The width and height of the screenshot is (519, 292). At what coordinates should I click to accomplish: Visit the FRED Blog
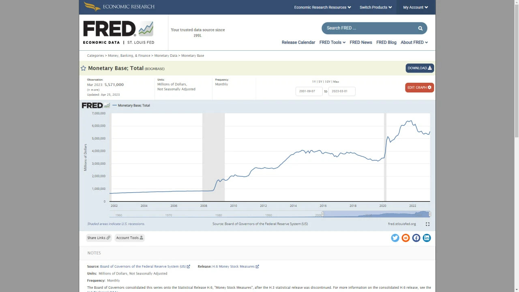(386, 42)
